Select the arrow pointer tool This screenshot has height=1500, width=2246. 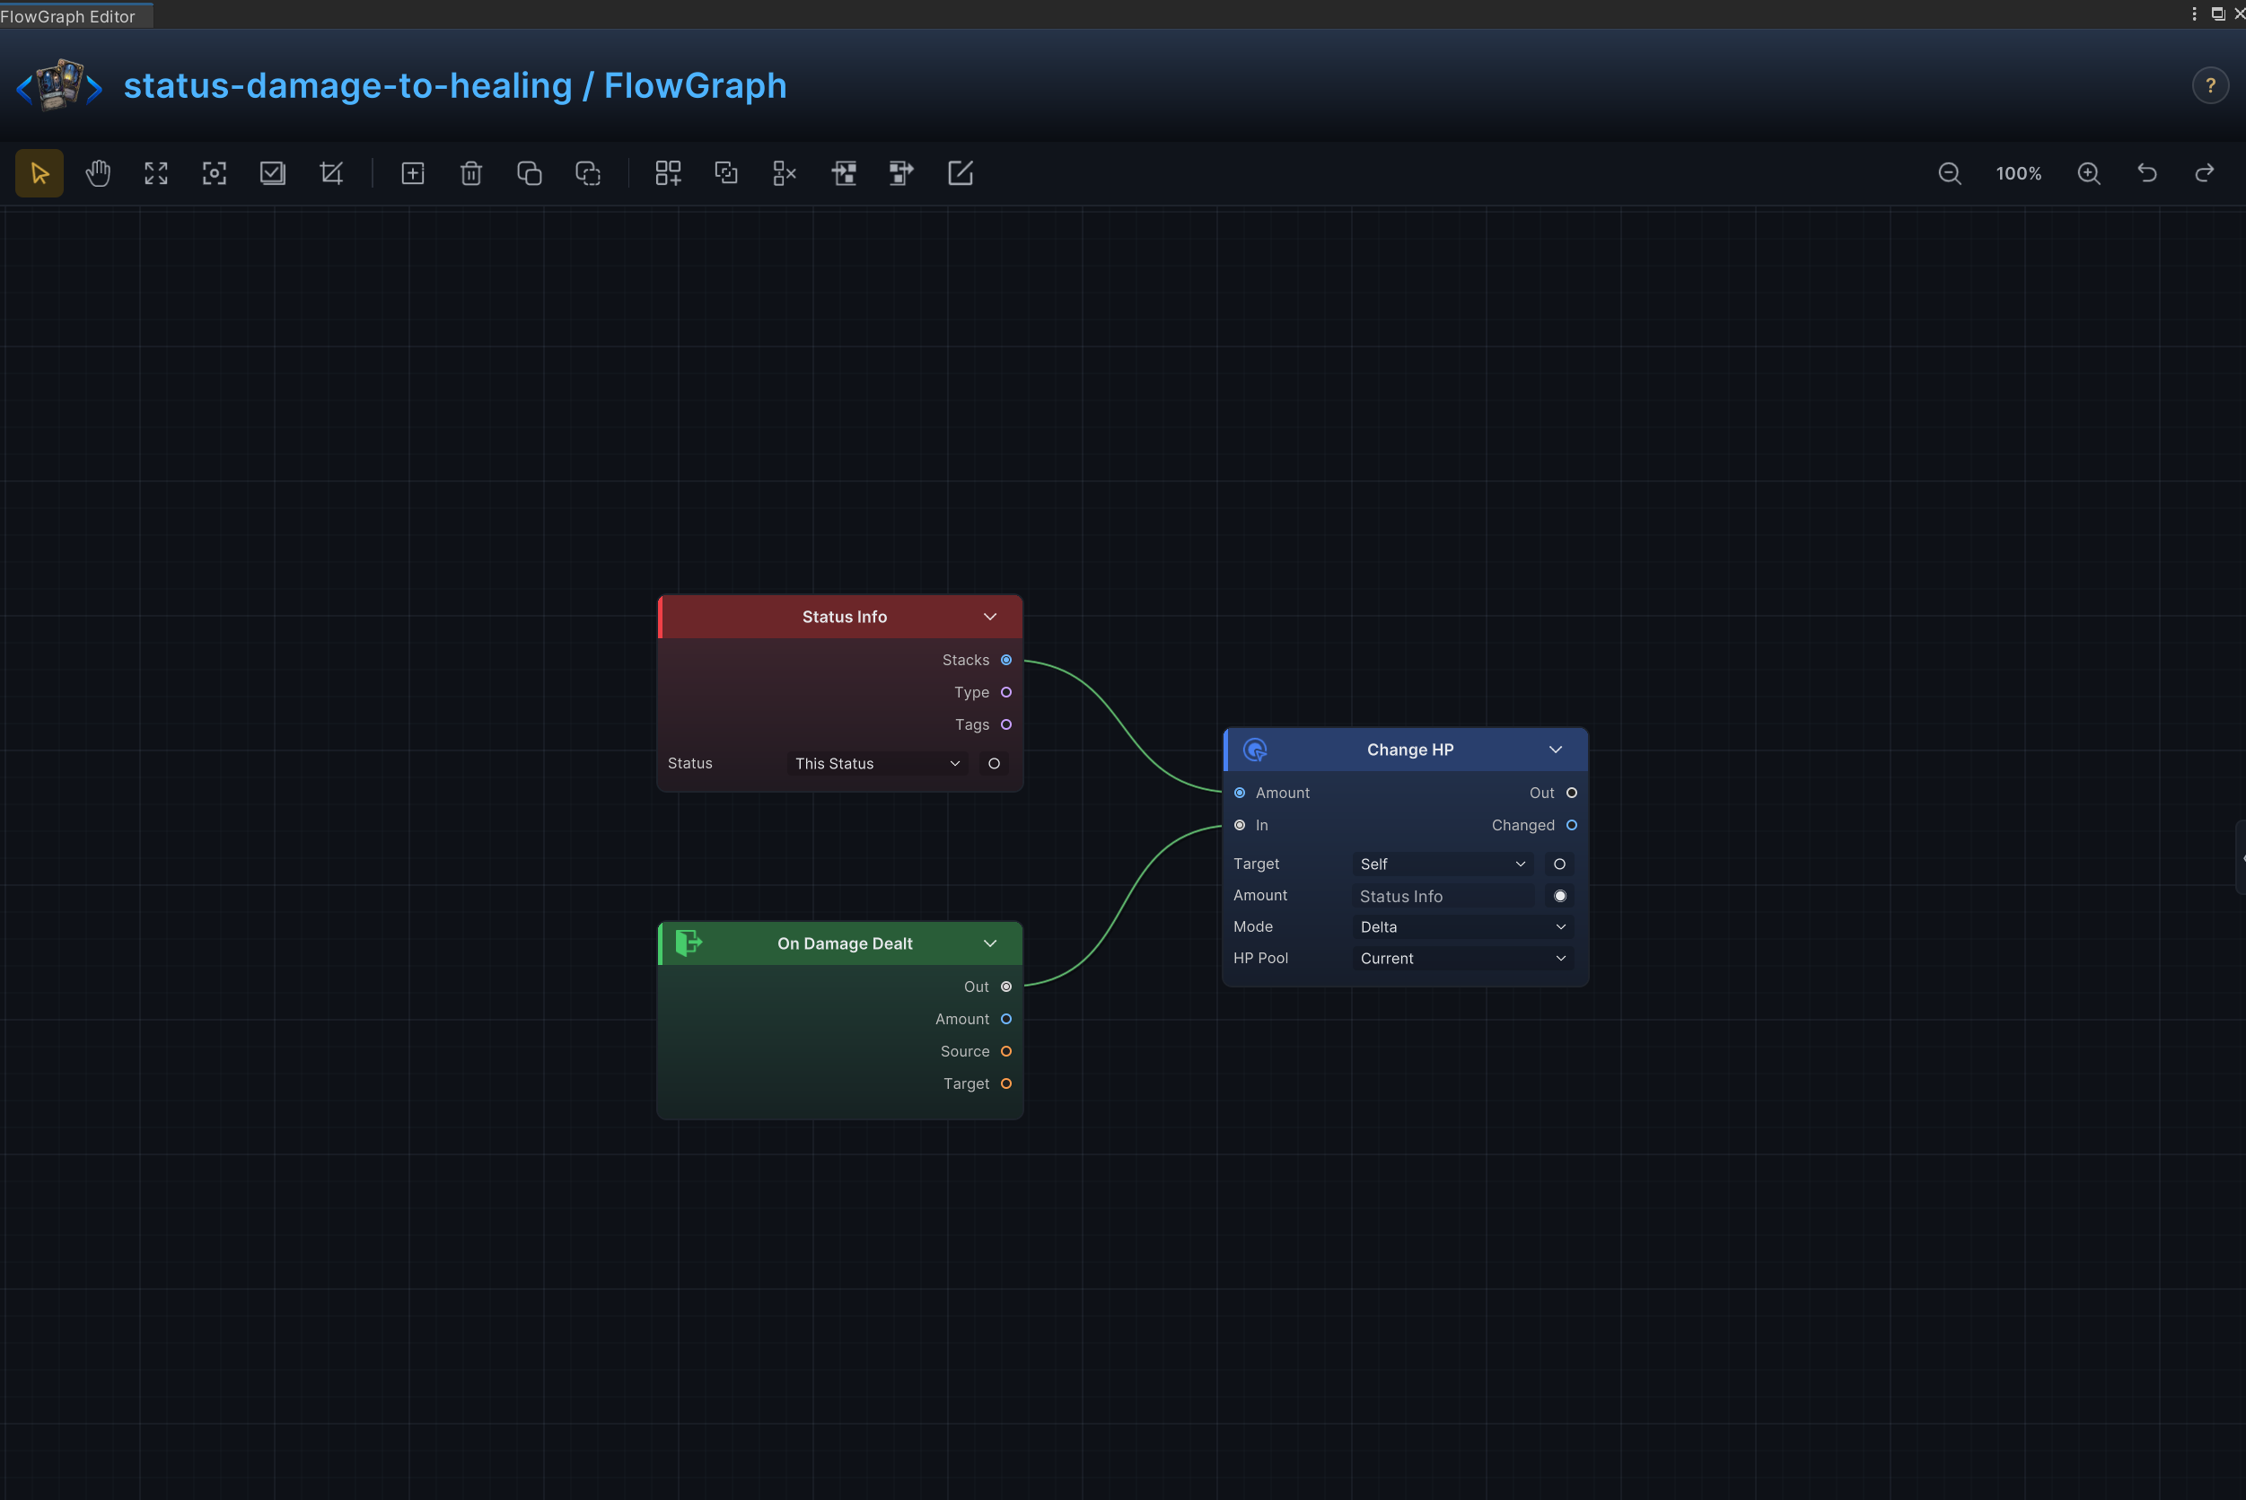click(x=39, y=173)
